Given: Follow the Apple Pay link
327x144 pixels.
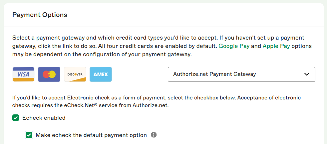Looking at the screenshot, I should (x=276, y=46).
